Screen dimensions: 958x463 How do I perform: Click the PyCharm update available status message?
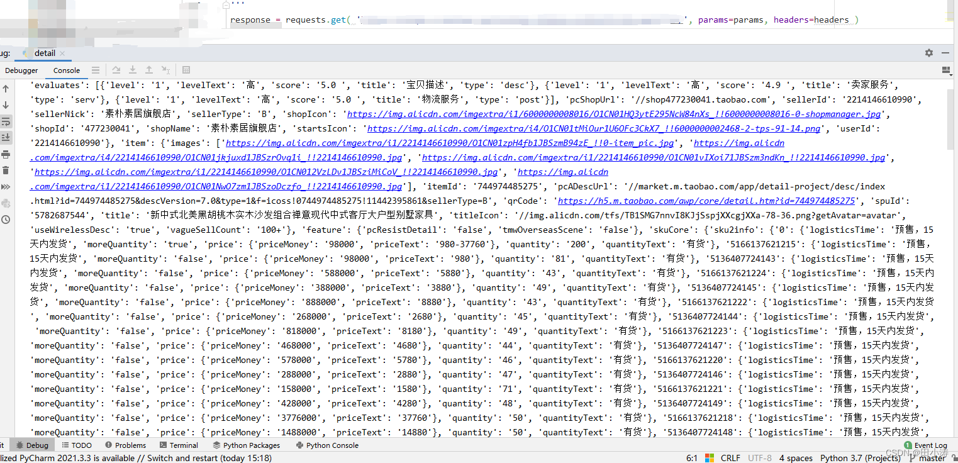click(136, 458)
